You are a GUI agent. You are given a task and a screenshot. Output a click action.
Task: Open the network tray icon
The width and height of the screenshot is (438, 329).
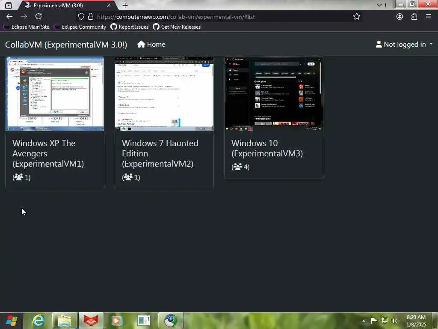pos(385,320)
